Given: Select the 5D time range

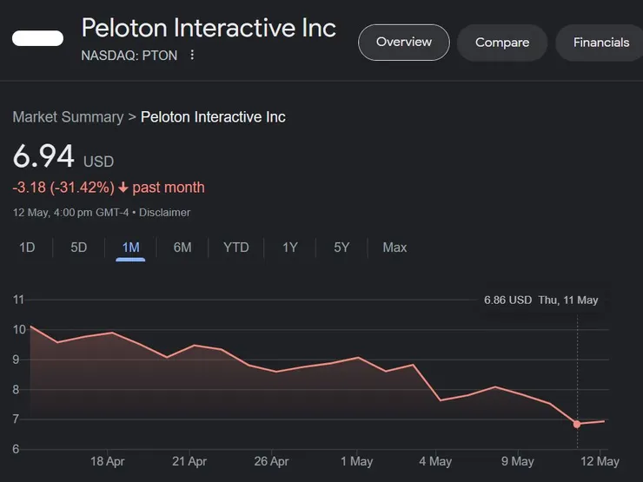Looking at the screenshot, I should (x=79, y=248).
